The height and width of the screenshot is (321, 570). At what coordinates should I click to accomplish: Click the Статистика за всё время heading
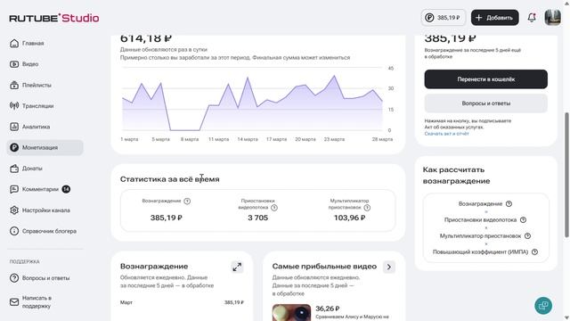tap(170, 179)
